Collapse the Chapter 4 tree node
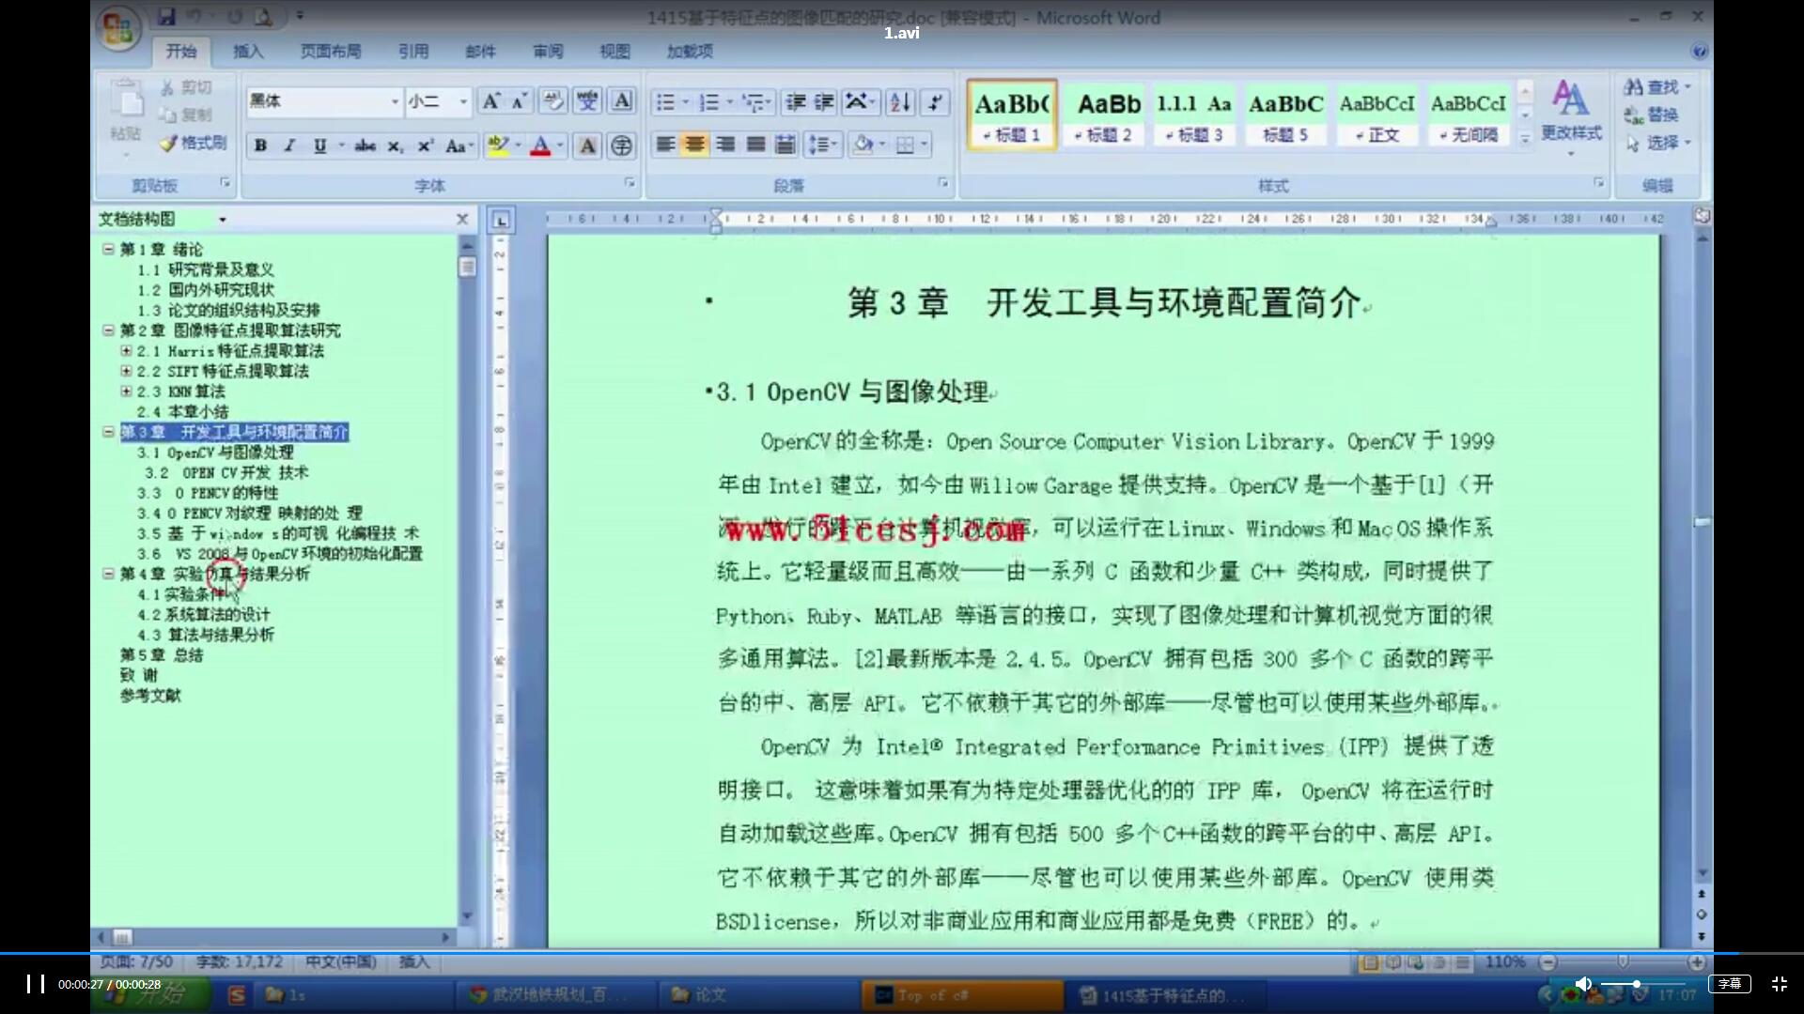This screenshot has width=1804, height=1014. 108,573
